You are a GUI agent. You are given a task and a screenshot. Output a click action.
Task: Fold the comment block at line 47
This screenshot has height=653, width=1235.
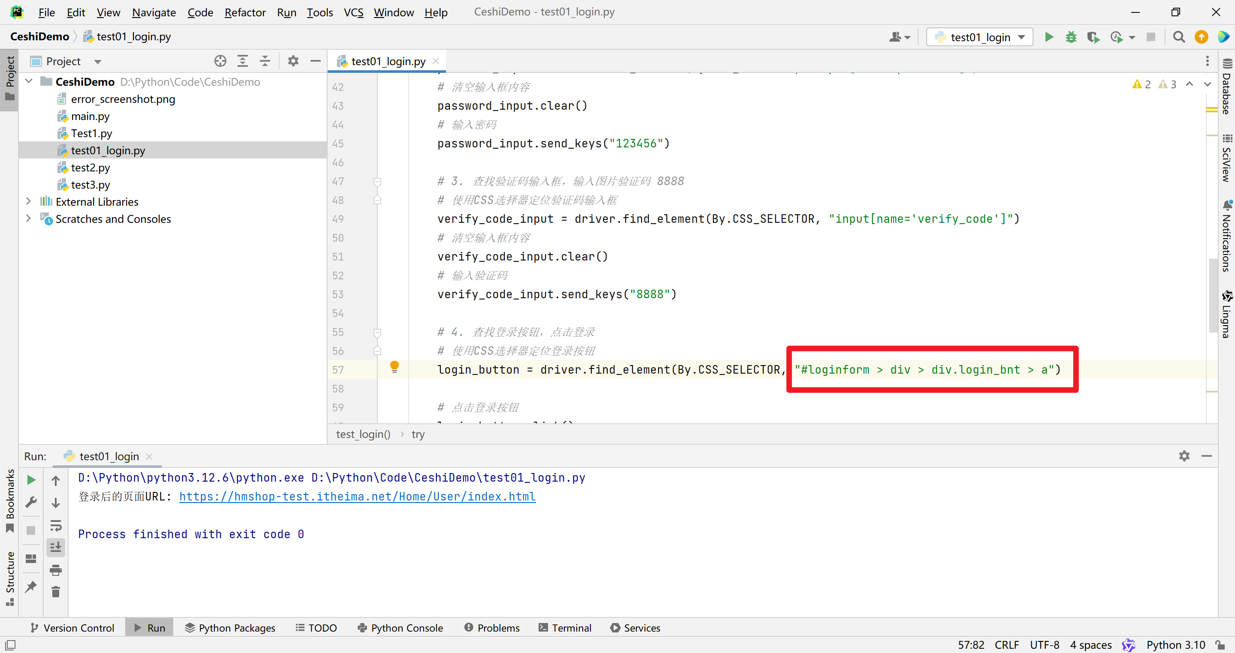(377, 181)
